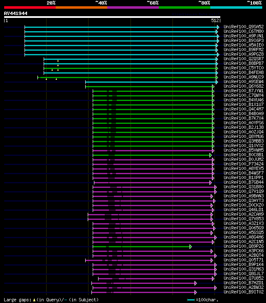Select the UniRef100_B9P1K4 entry

pyautogui.click(x=244, y=264)
